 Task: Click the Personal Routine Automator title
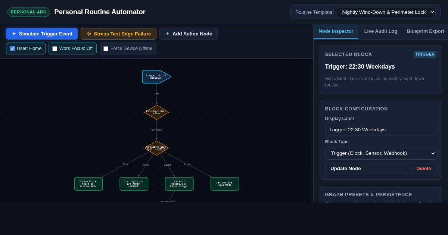pos(100,12)
